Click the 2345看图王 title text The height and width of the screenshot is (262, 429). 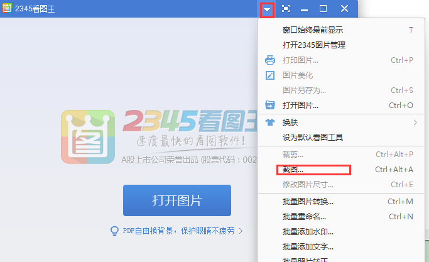[x=35, y=9]
